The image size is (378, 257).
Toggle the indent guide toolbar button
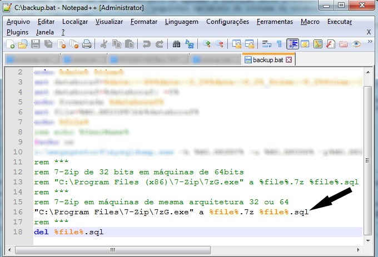[x=292, y=44]
